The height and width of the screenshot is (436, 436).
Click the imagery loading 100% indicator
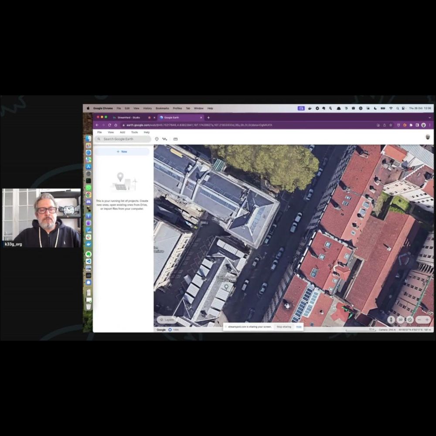click(x=173, y=330)
